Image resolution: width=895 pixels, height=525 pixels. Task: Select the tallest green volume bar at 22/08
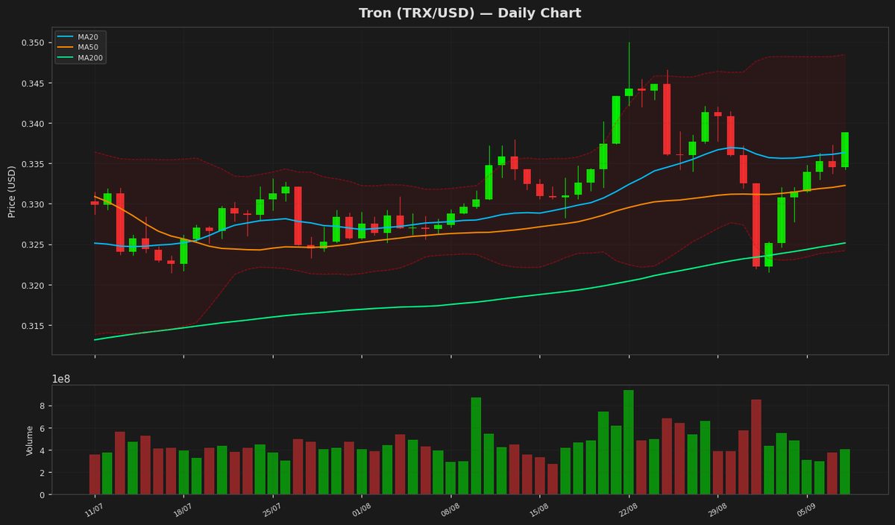tap(629, 442)
